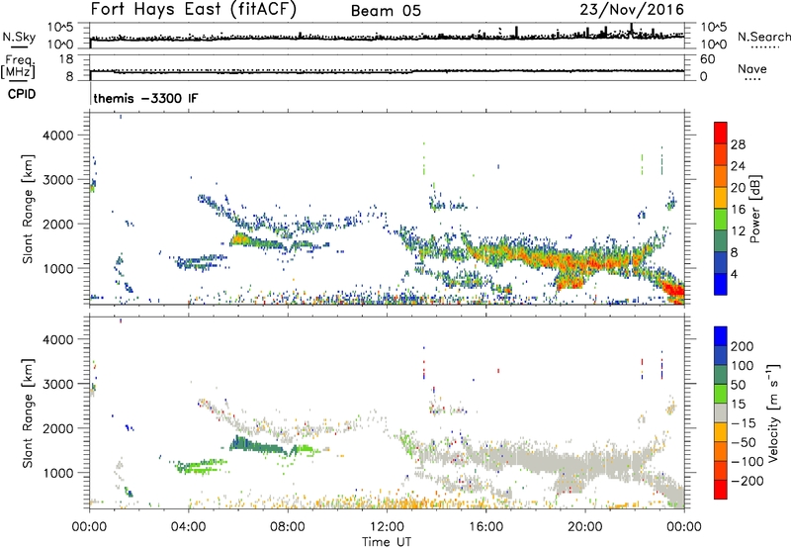
Task: Click the '08:00' time axis tick label
Action: [288, 527]
